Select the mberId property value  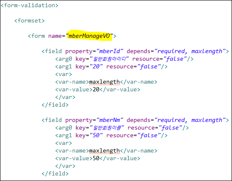click(x=110, y=51)
